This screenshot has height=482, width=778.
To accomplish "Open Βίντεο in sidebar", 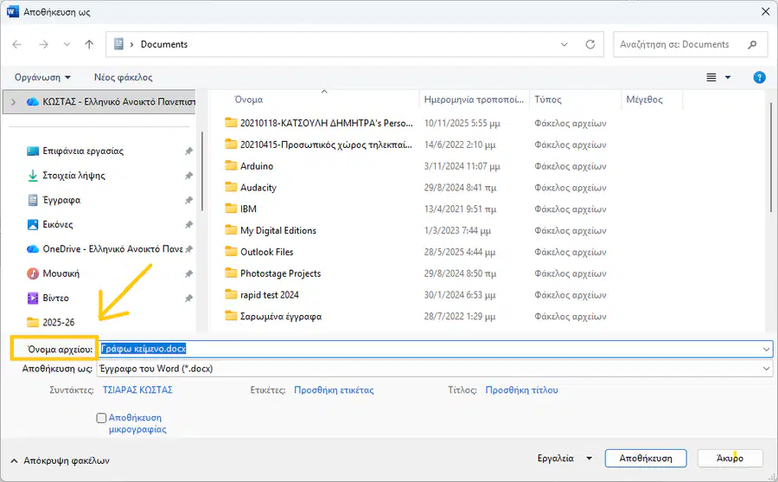I will tap(48, 299).
